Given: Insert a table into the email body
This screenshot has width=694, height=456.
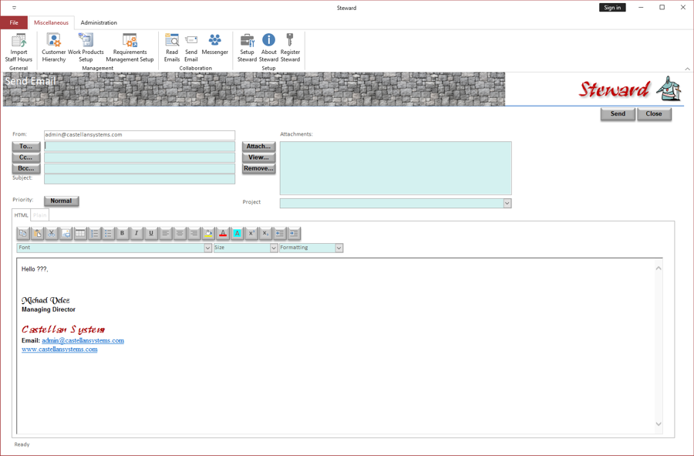Looking at the screenshot, I should point(80,233).
